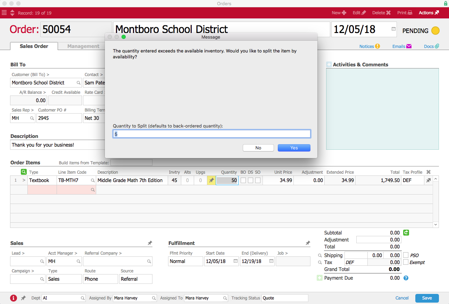This screenshot has width=449, height=304.
Task: Click the Customer PO # field
Action: pos(59,118)
